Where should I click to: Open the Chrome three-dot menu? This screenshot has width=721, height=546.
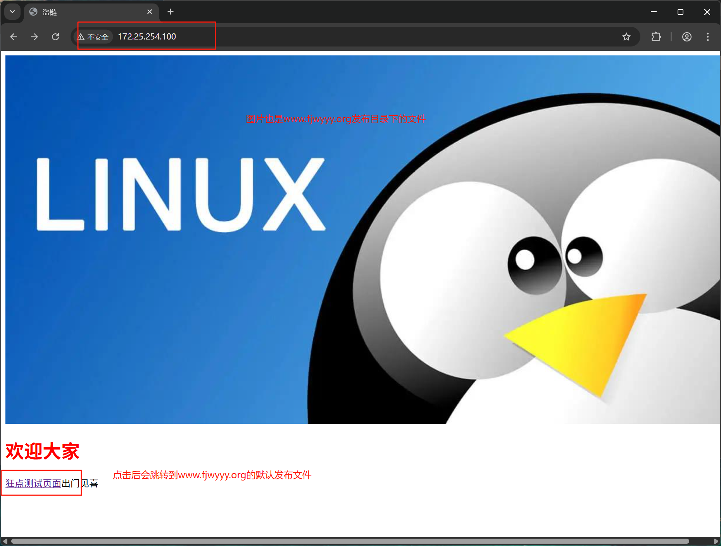click(707, 37)
